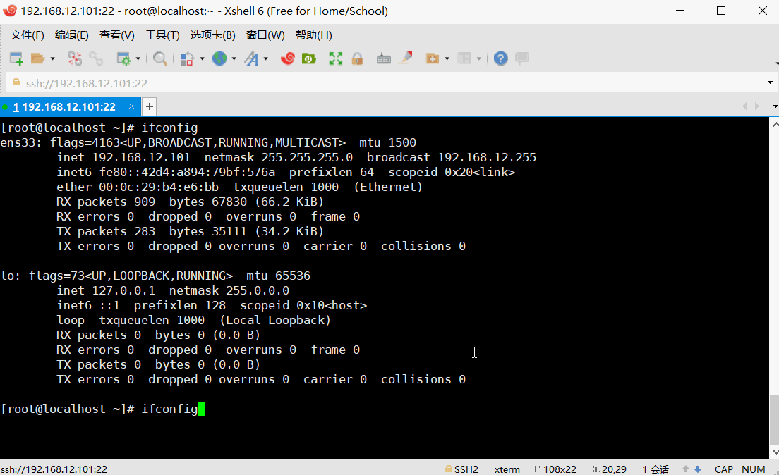779x475 pixels.
Task: Toggle the highlight pen tool
Action: click(406, 58)
